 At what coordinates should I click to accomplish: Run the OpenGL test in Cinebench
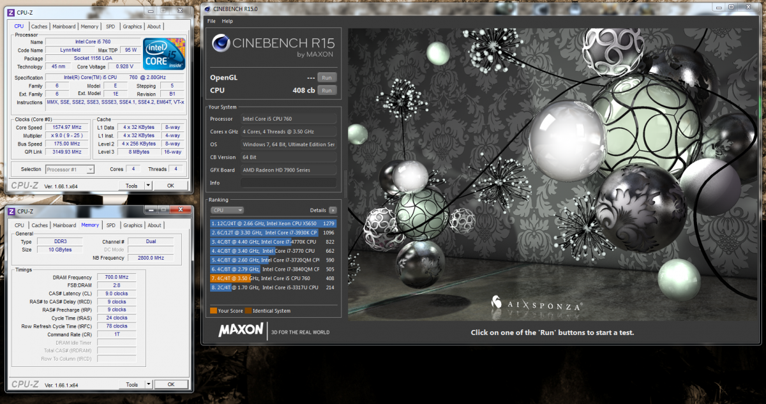(327, 78)
